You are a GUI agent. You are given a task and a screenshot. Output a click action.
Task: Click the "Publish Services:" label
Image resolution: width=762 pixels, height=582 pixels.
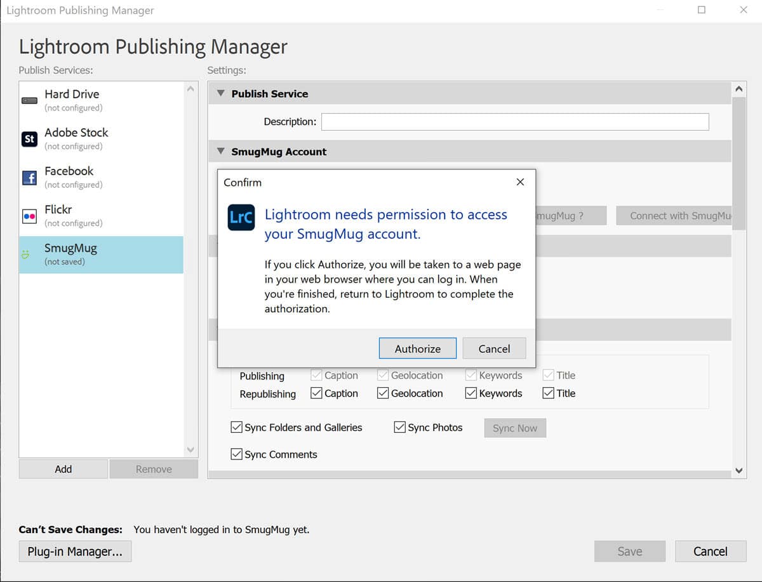[x=56, y=70]
